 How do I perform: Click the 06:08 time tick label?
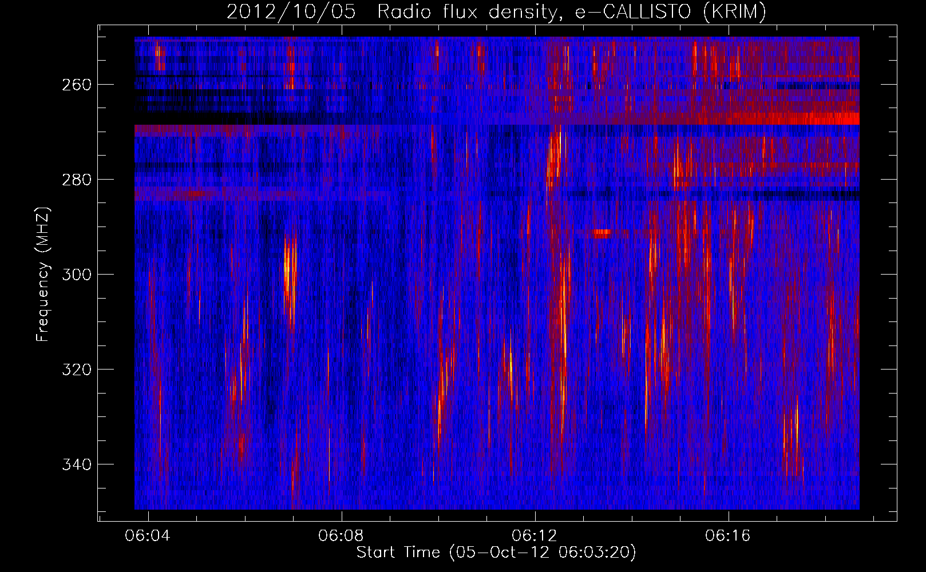[x=342, y=536]
